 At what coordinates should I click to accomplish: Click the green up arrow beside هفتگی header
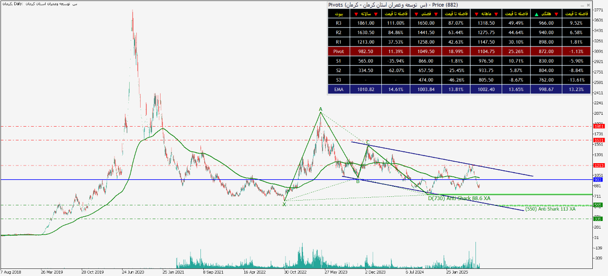pyautogui.click(x=537, y=14)
